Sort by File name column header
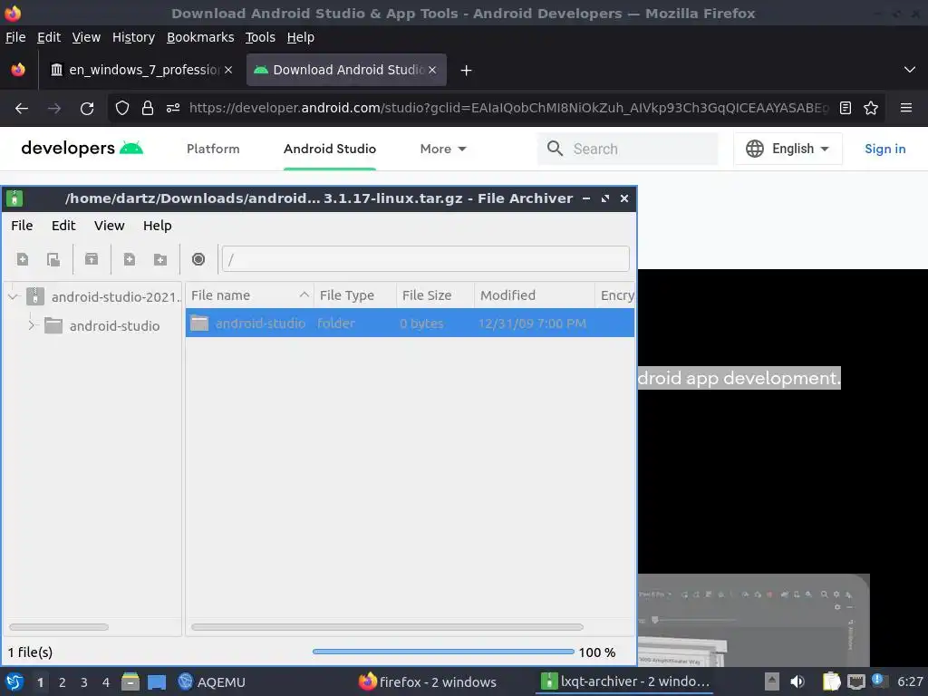928x696 pixels. click(x=250, y=295)
